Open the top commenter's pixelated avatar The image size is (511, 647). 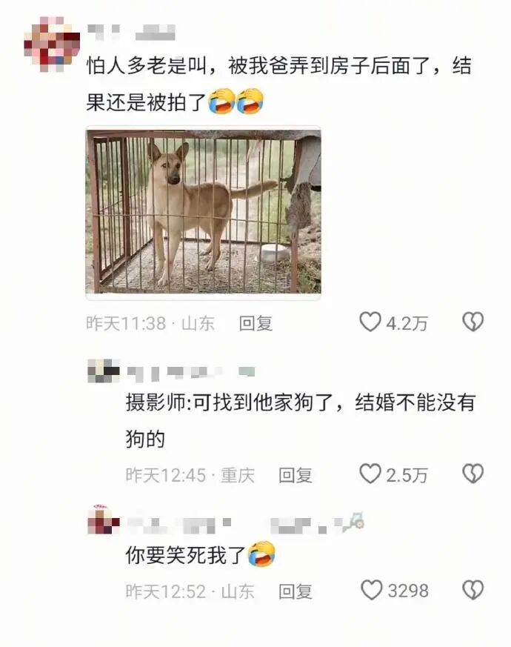(52, 44)
